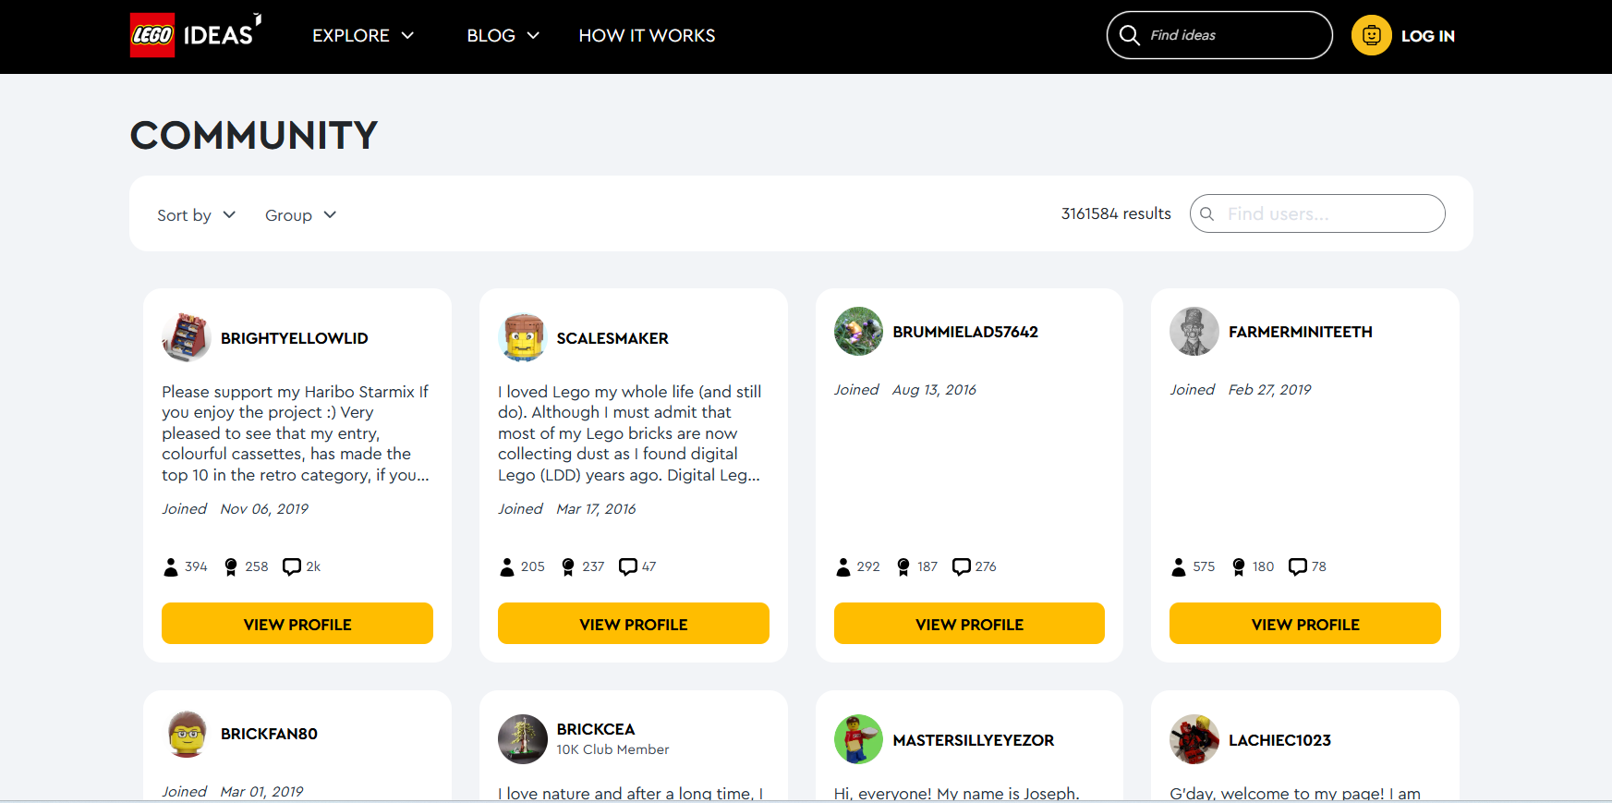Click BRIGHTYELLOWLID's comments bubble icon
This screenshot has height=803, width=1612.
(x=292, y=566)
